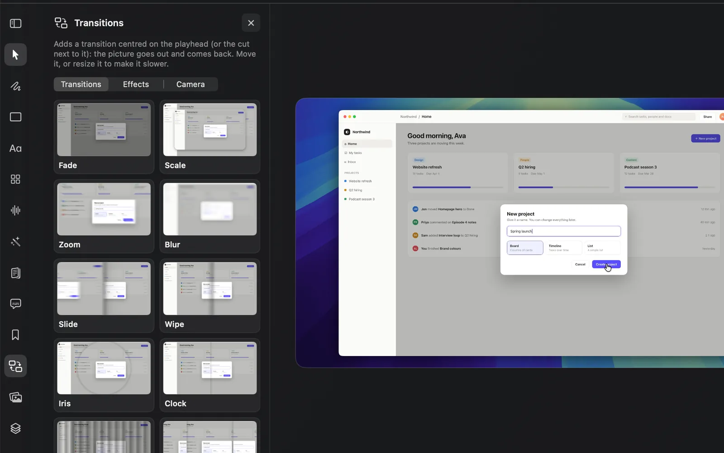Select the Board layout option
Image resolution: width=724 pixels, height=453 pixels.
click(525, 248)
